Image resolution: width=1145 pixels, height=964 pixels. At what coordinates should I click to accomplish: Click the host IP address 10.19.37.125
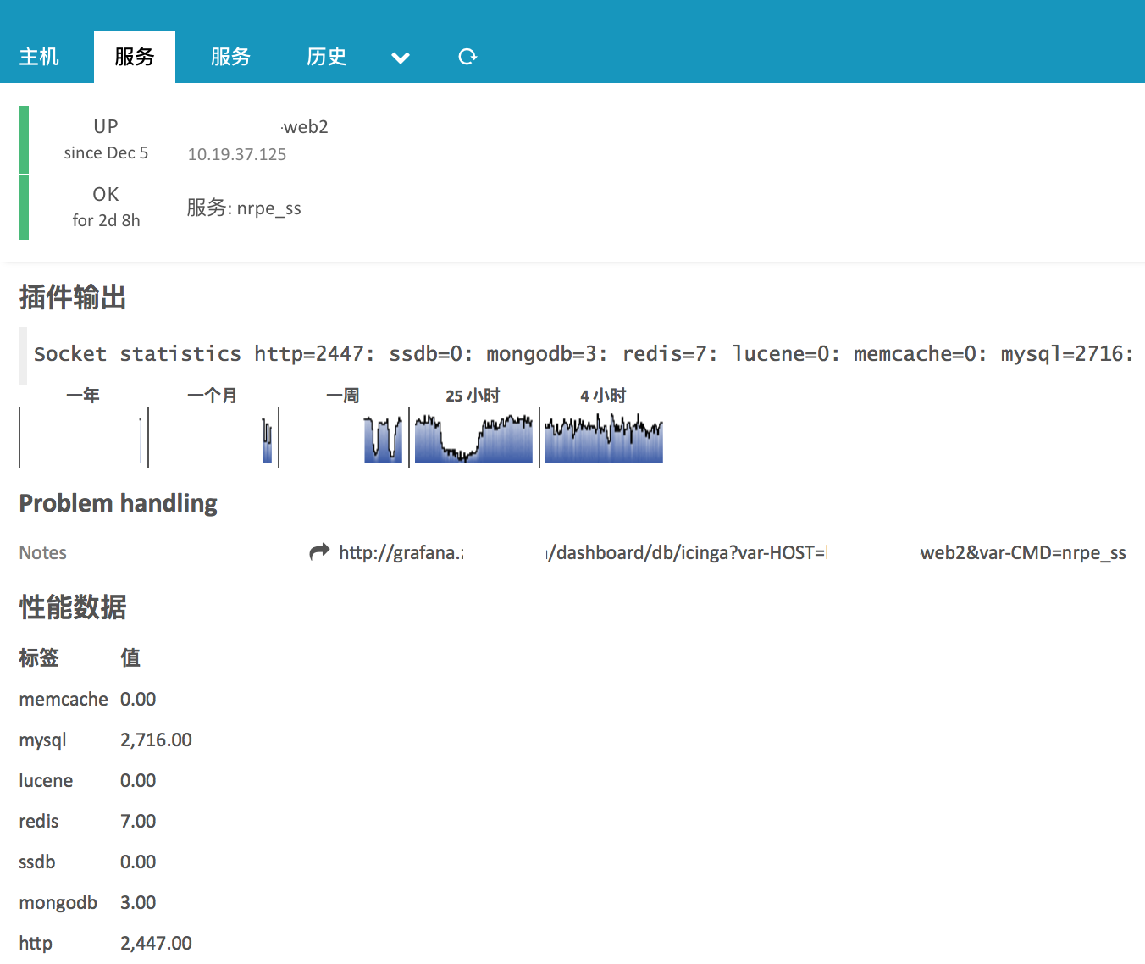click(237, 154)
